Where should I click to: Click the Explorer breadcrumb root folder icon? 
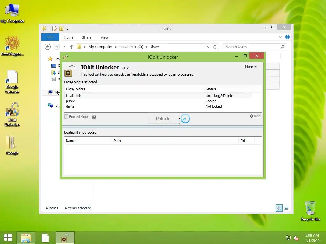(x=79, y=47)
